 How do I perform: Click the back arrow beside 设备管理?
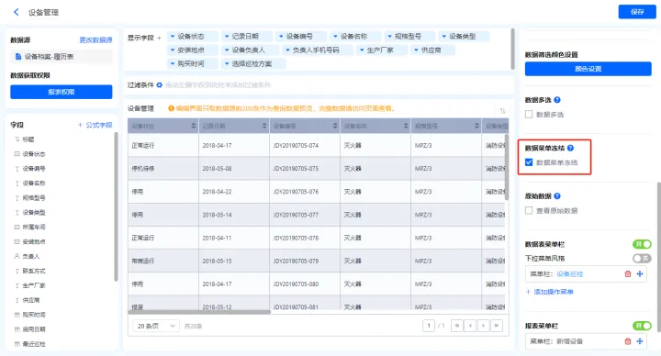pos(16,12)
